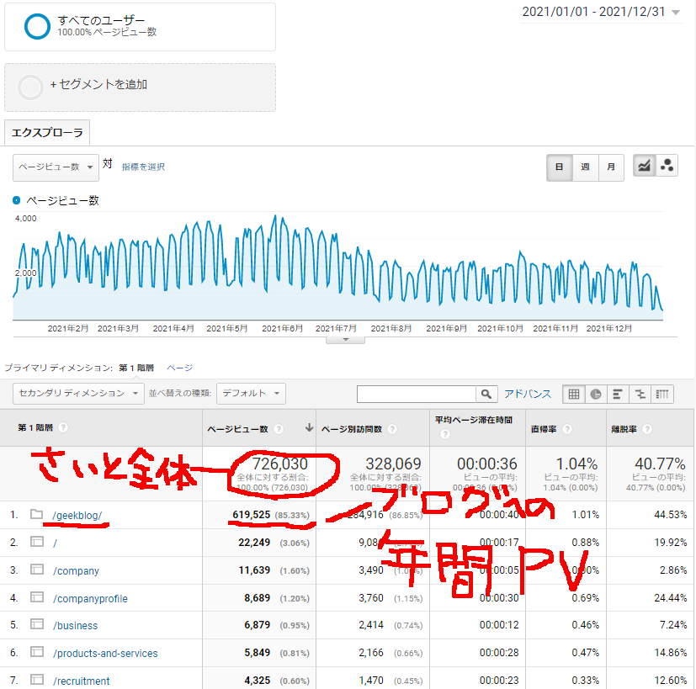Select the pivot table view icon

tap(663, 394)
